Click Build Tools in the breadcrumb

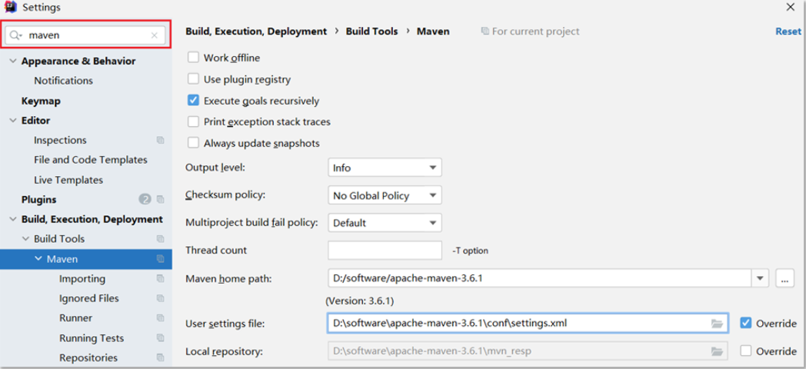coord(371,32)
